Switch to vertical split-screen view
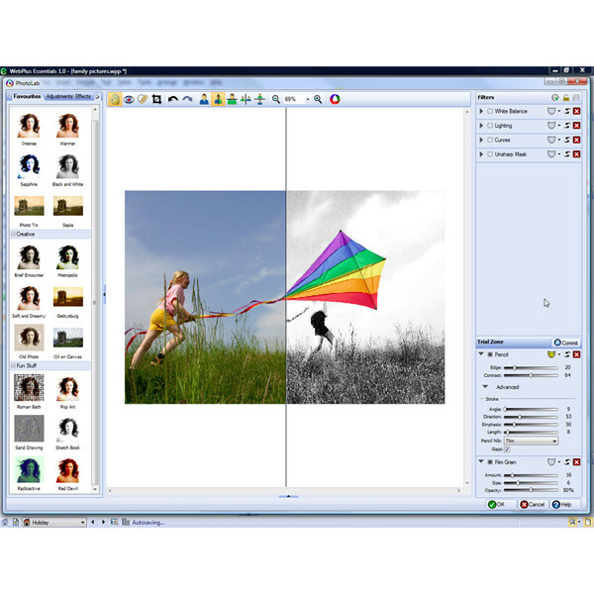 [218, 99]
